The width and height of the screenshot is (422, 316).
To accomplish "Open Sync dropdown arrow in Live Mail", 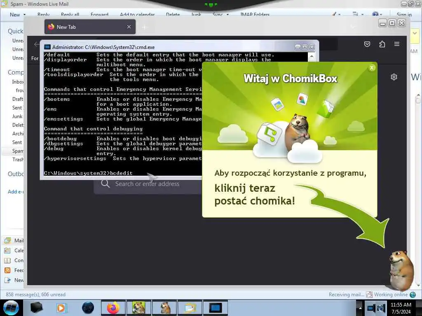I will tap(227, 14).
